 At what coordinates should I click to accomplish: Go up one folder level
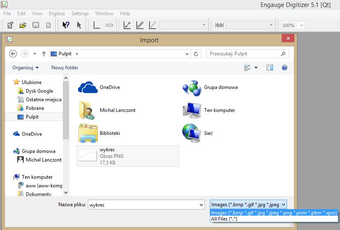(x=44, y=54)
